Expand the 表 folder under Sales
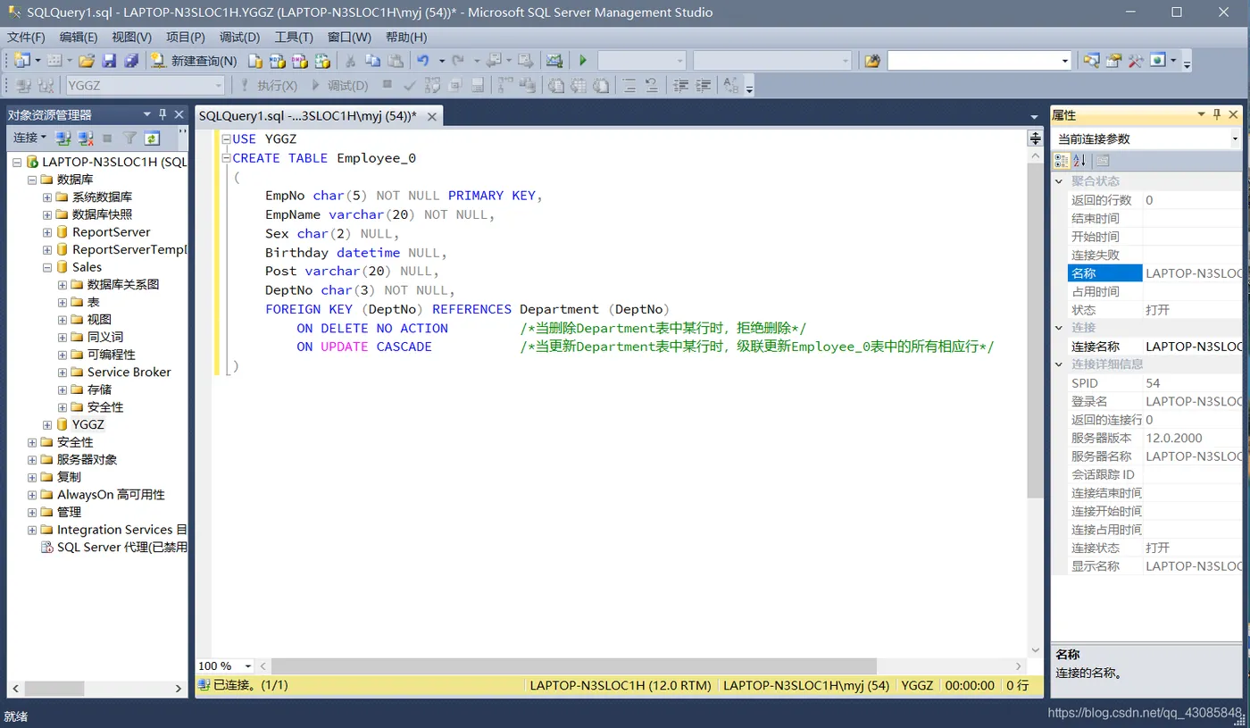The height and width of the screenshot is (728, 1250). point(62,302)
